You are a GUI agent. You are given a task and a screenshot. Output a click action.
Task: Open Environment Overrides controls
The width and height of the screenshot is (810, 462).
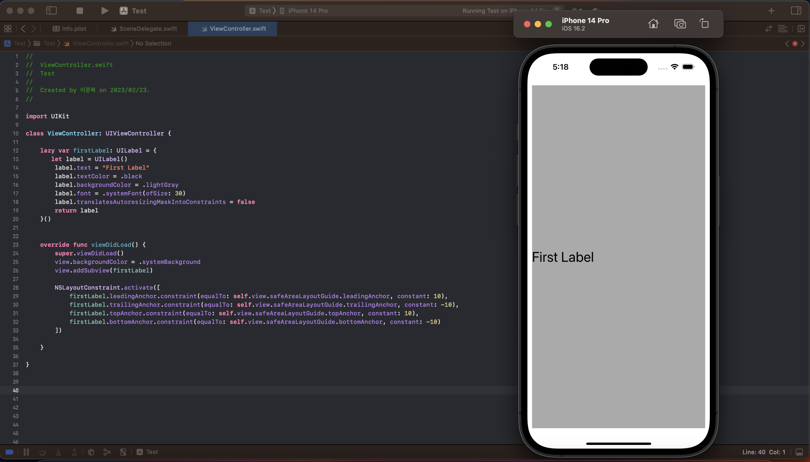tap(123, 452)
